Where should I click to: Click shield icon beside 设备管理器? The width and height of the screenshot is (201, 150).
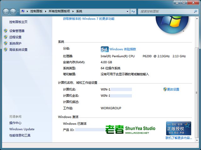(x=6, y=31)
